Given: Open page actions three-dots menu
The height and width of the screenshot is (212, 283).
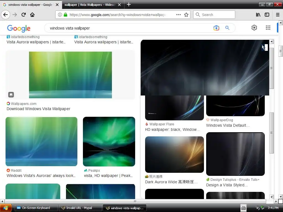Looking at the screenshot, I should 178,15.
